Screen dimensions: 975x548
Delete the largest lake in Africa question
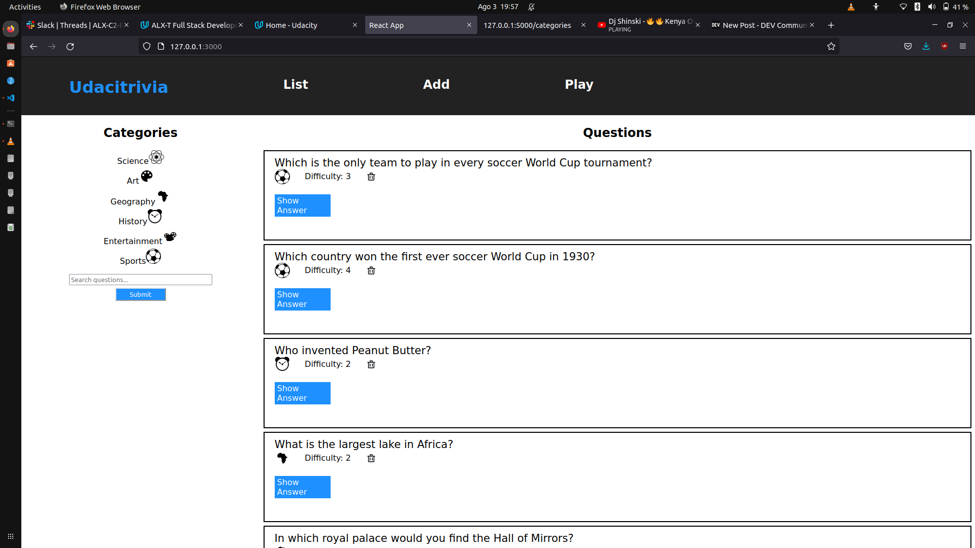(371, 458)
